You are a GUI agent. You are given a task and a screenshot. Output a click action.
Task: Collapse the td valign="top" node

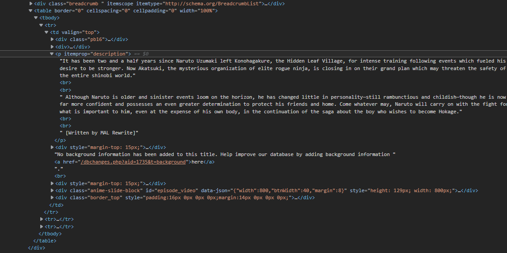[x=46, y=32]
